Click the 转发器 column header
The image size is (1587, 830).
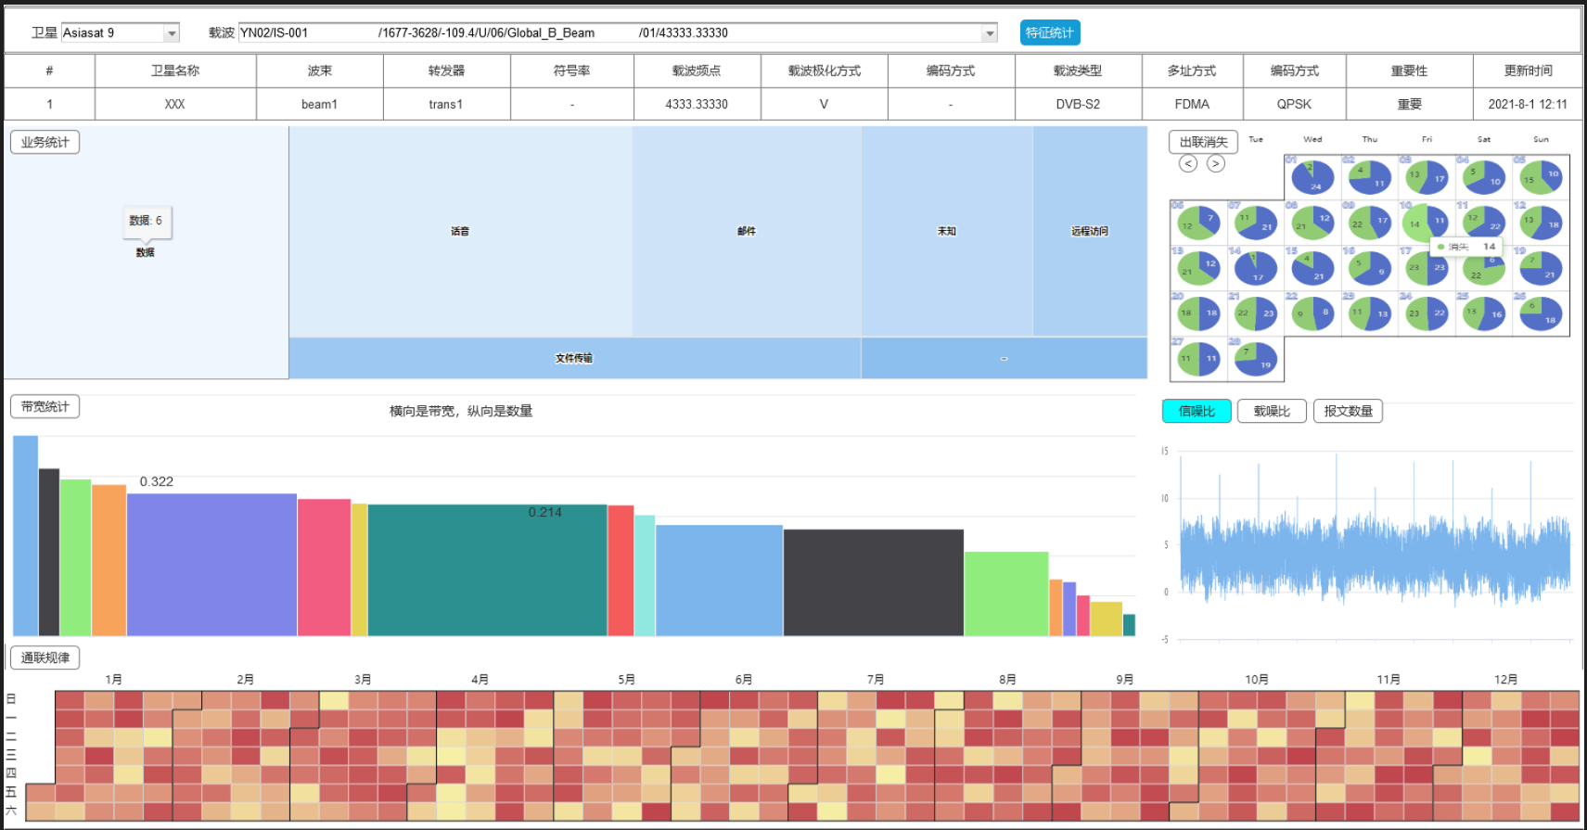(446, 70)
